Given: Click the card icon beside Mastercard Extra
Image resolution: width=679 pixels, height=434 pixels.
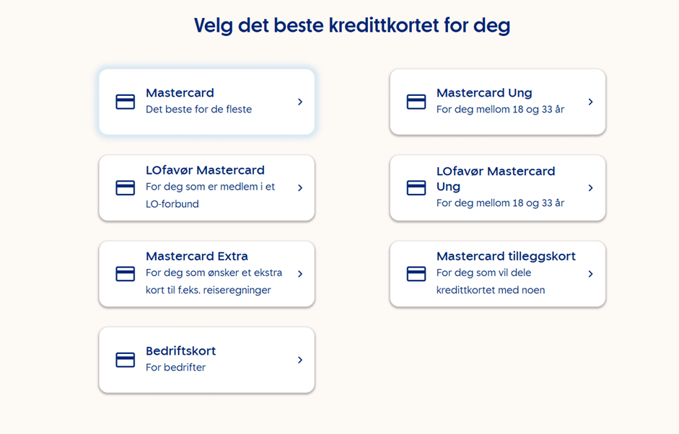Looking at the screenshot, I should pyautogui.click(x=126, y=274).
